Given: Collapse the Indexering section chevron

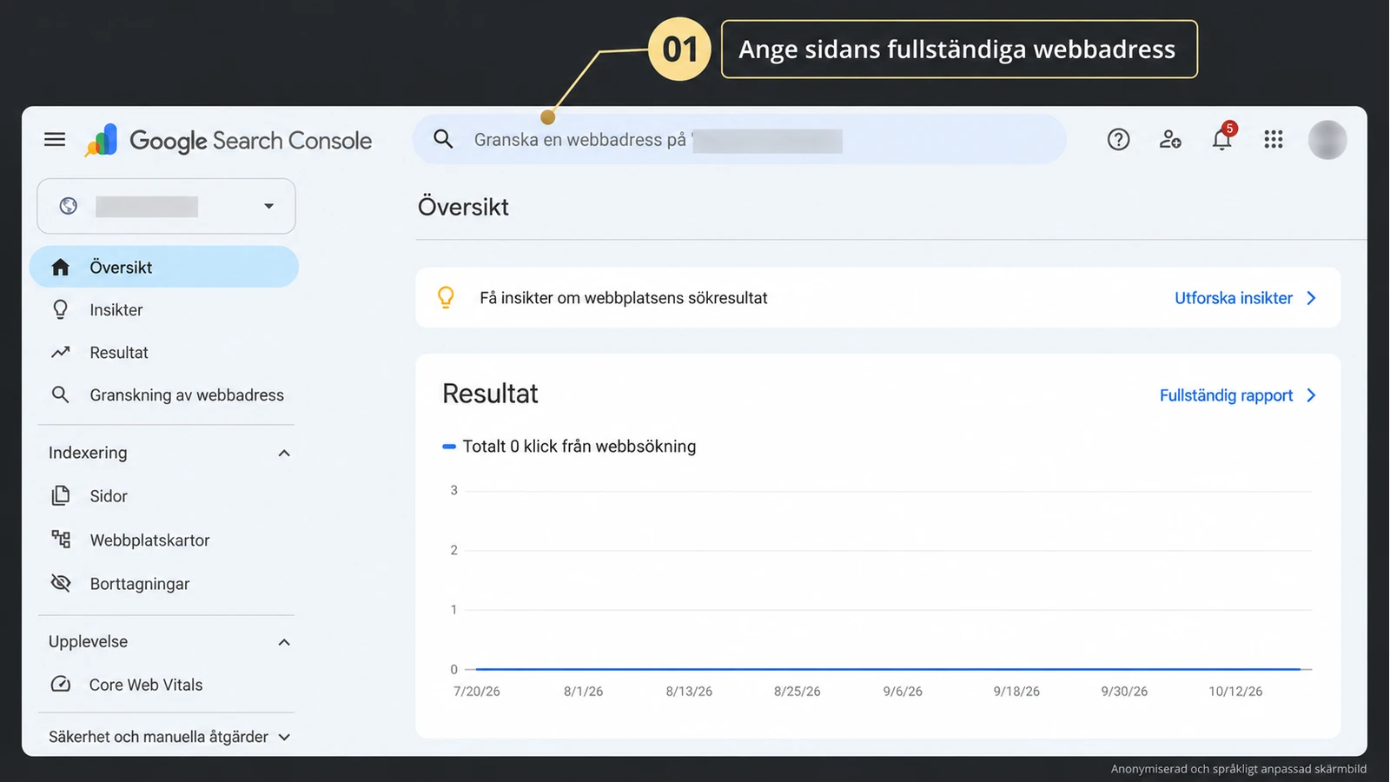Looking at the screenshot, I should click(284, 453).
